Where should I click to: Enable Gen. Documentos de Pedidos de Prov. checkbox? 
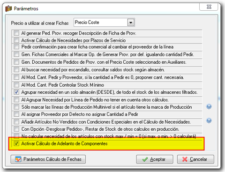pyautogui.click(x=16, y=62)
